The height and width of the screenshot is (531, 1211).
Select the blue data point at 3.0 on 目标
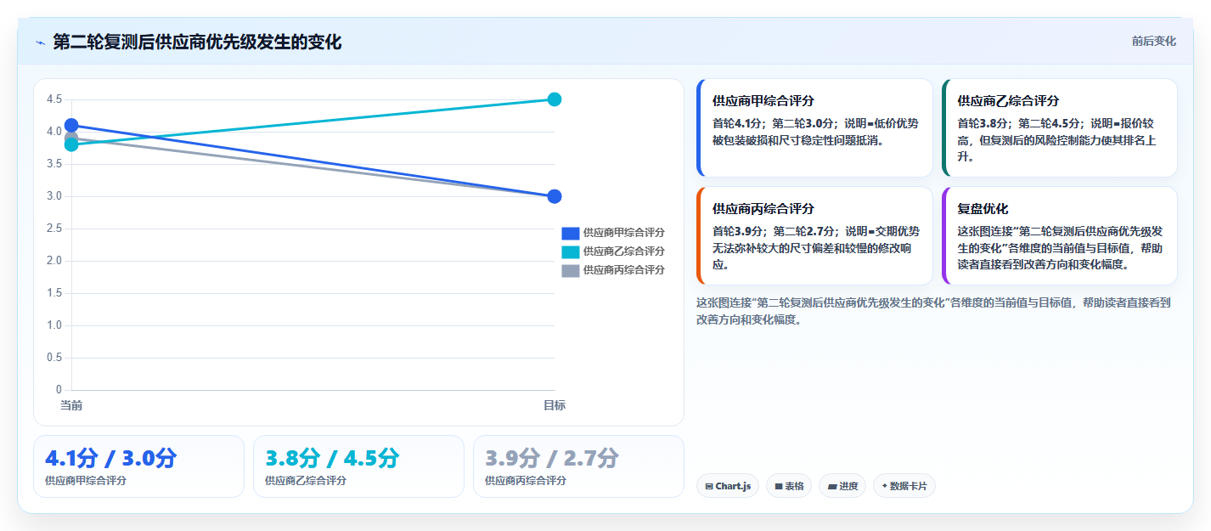(555, 196)
